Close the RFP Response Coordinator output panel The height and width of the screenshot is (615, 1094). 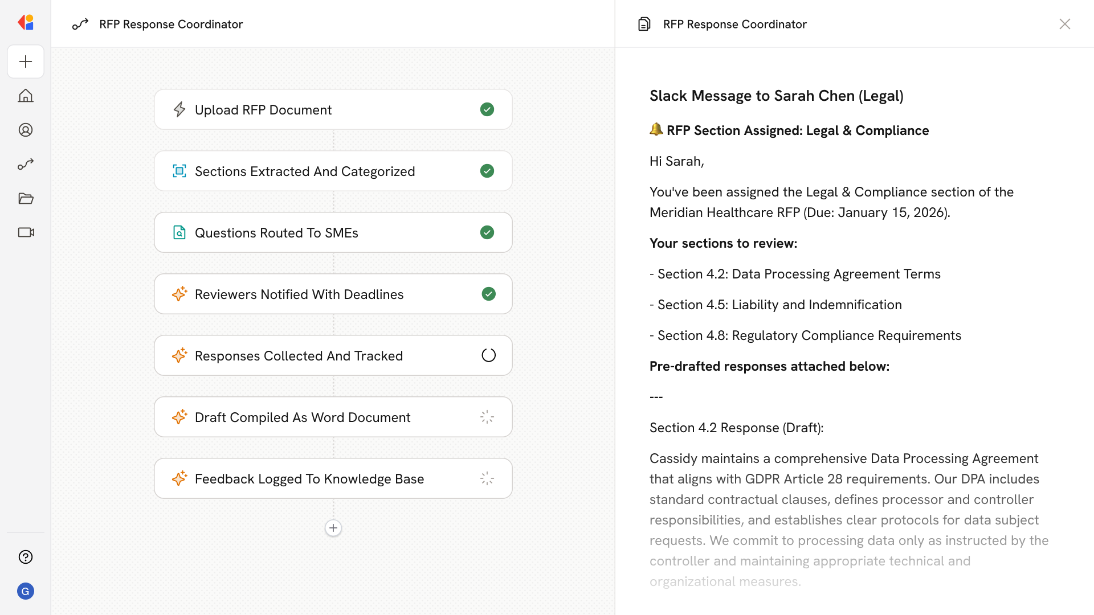(1064, 24)
